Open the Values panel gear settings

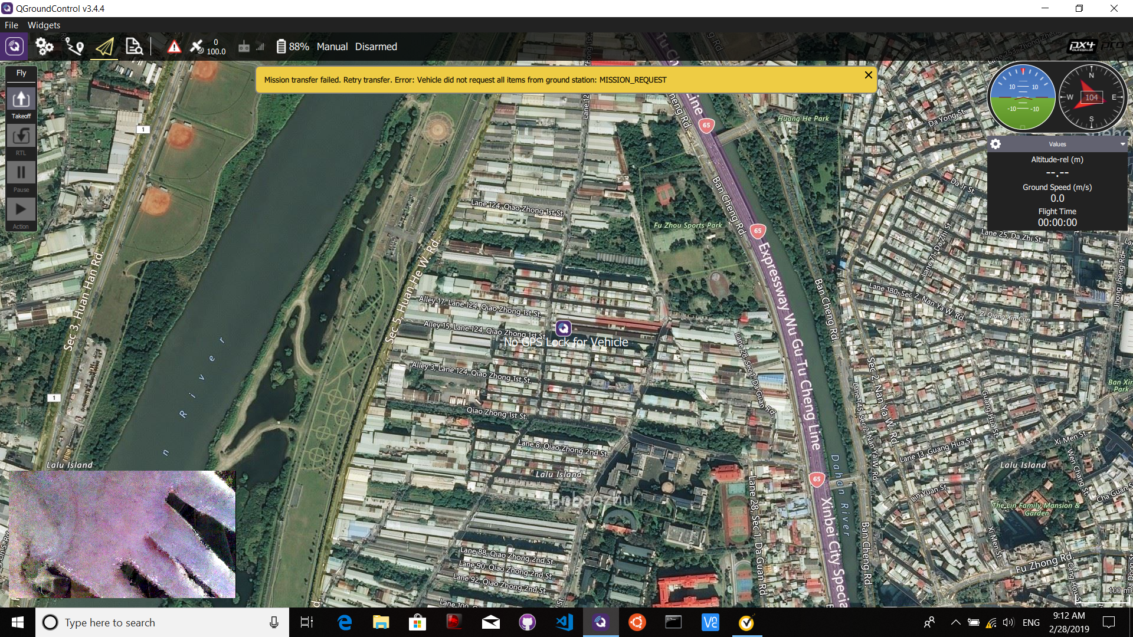(996, 144)
